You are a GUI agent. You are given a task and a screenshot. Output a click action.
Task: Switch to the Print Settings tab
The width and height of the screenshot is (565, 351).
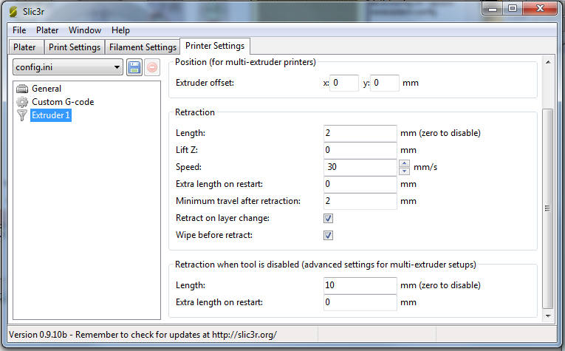[x=74, y=47]
